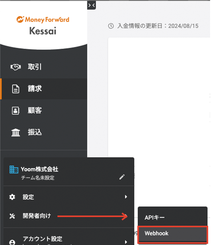
Task: Click the チーム名未設定 text
Action: point(38,178)
